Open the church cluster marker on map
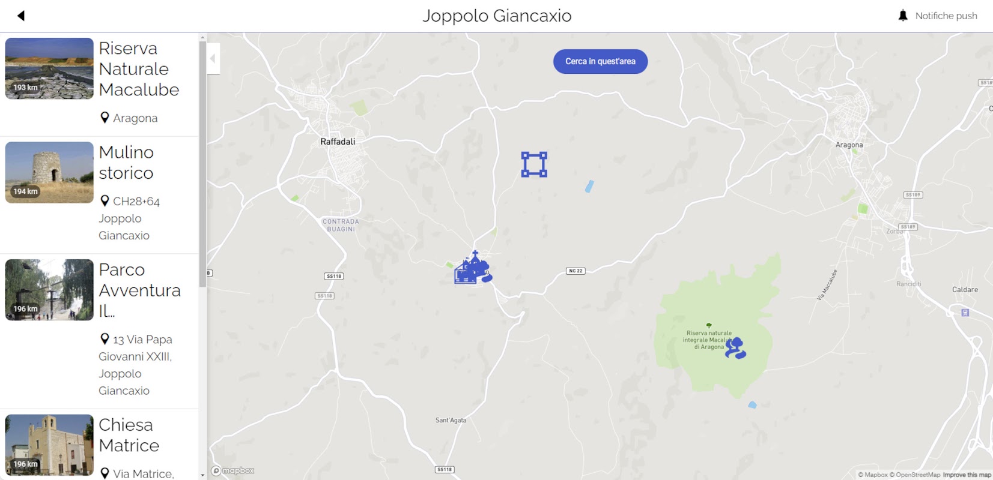The image size is (993, 480). tap(473, 268)
